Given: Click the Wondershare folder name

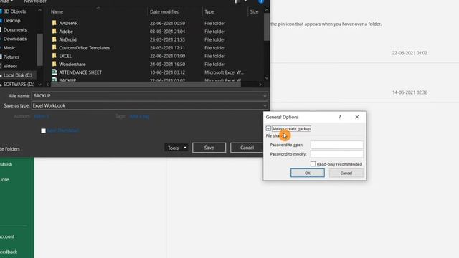Looking at the screenshot, I should [x=72, y=64].
